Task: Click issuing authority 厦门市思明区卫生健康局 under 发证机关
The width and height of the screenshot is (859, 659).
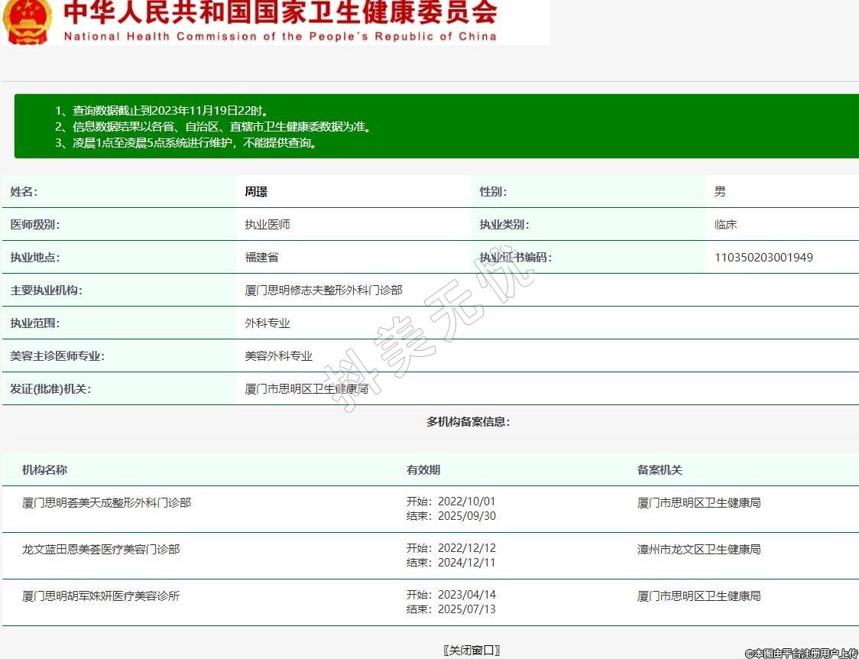Action: (x=306, y=389)
